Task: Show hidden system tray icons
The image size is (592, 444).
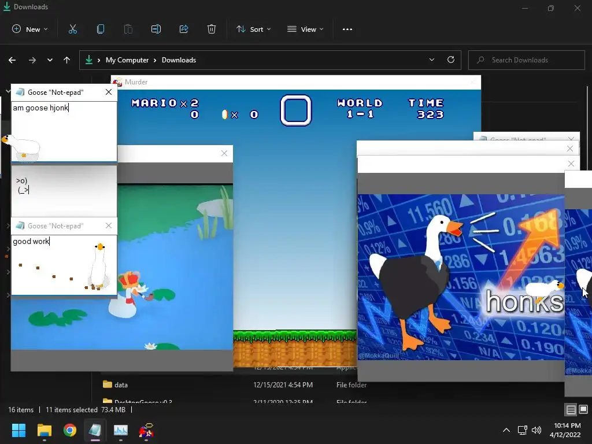Action: [x=506, y=430]
